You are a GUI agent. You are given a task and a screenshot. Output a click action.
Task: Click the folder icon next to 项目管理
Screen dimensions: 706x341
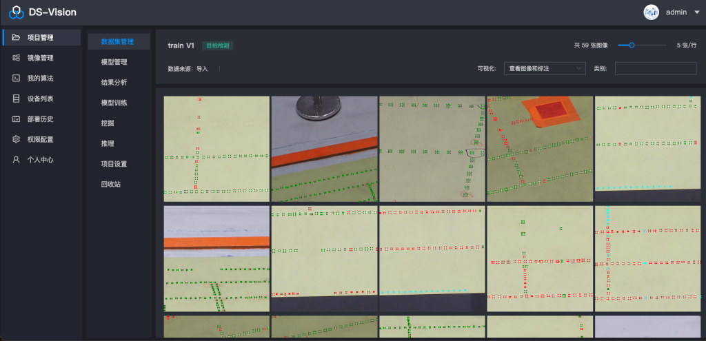click(x=17, y=38)
